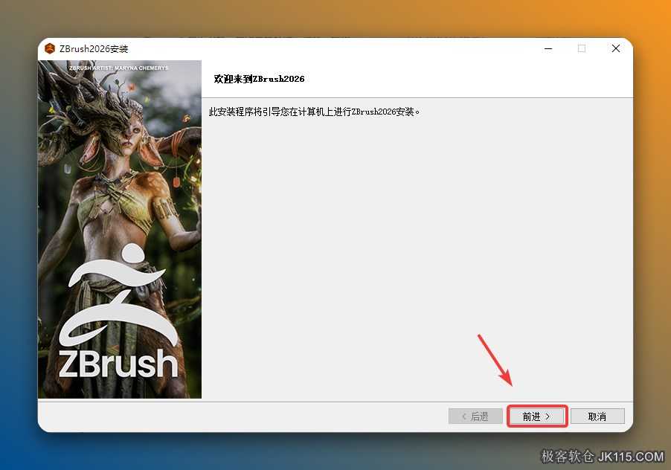
Task: Minimize the ZBrush2026 installer window
Action: pyautogui.click(x=548, y=49)
